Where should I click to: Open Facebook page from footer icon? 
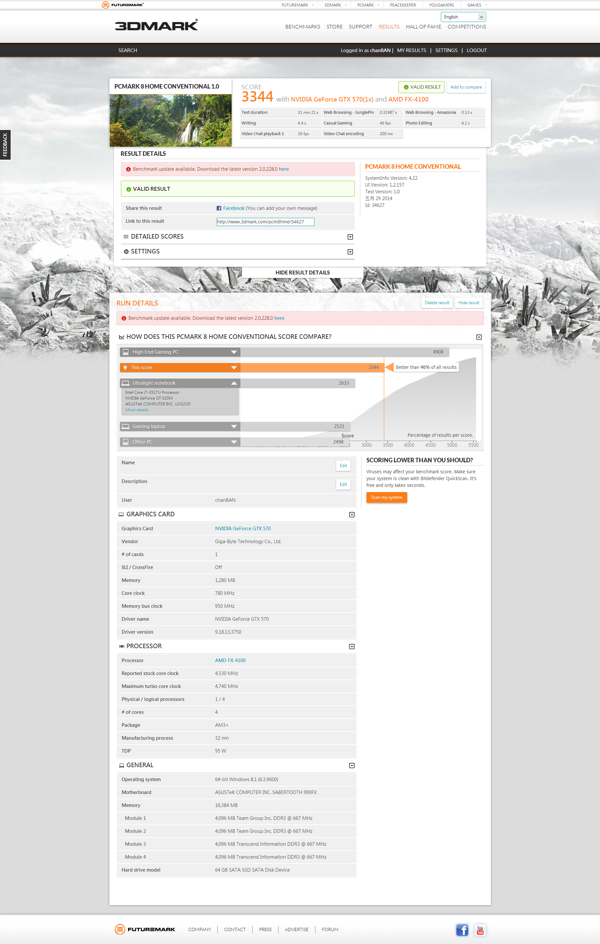(x=462, y=929)
